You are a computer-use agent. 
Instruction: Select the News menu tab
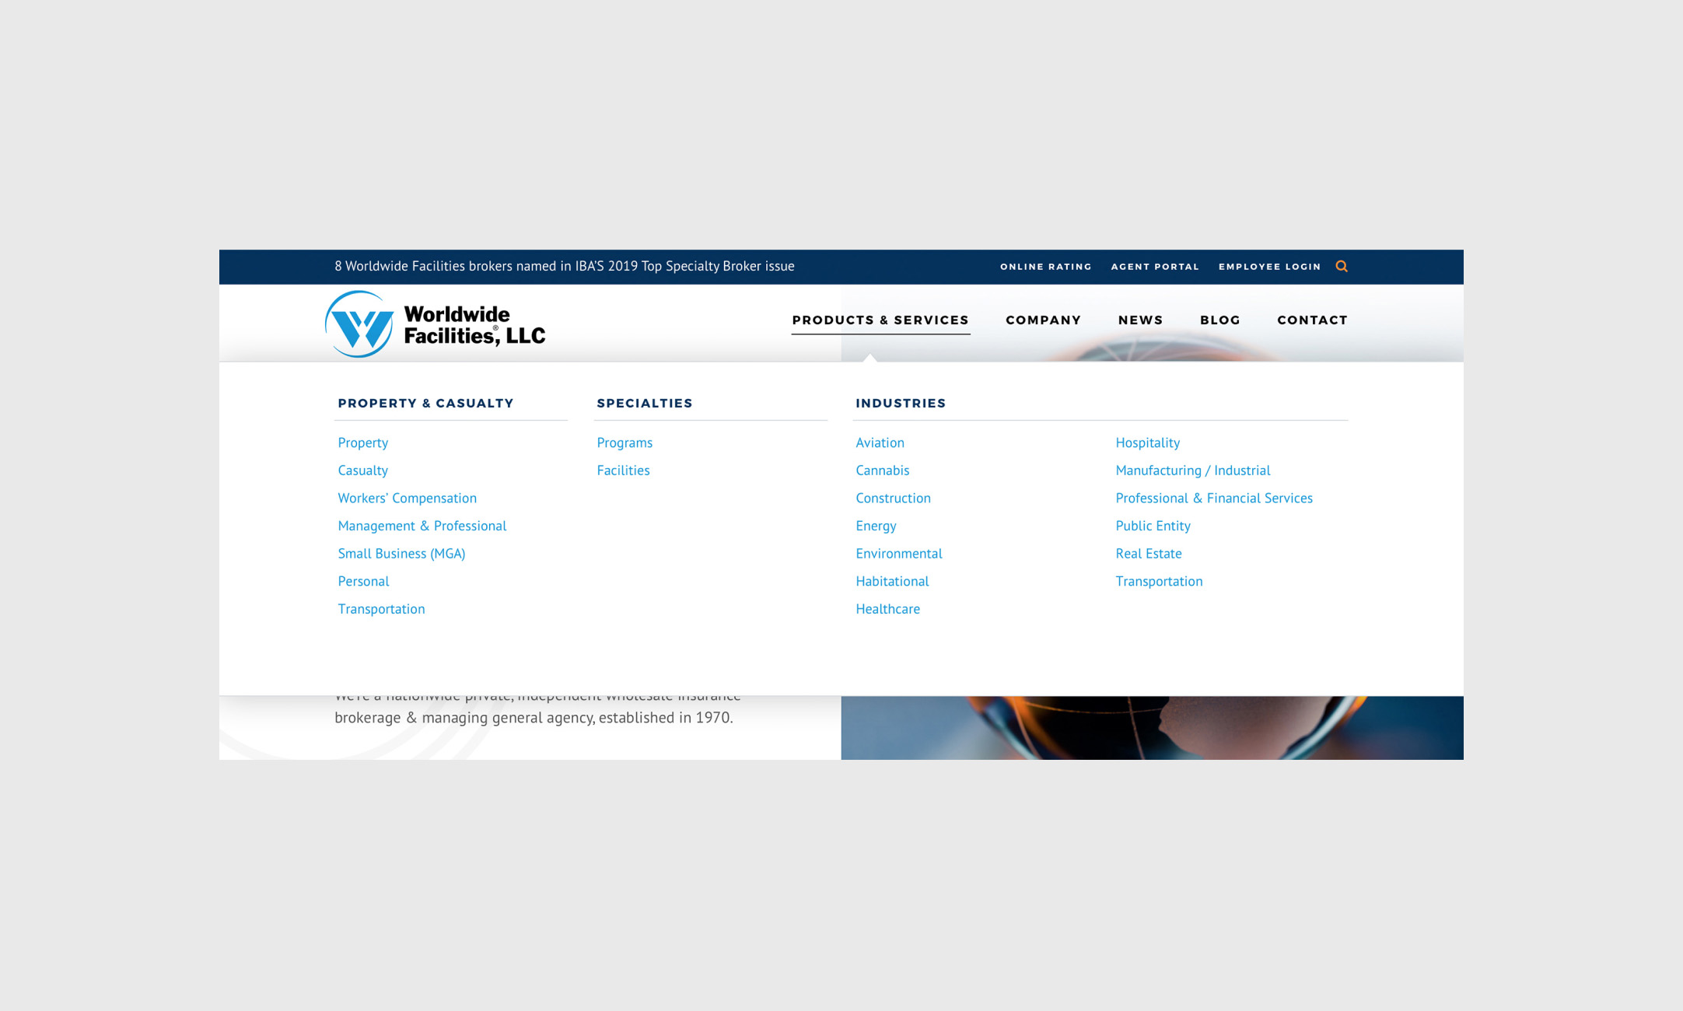1141,320
